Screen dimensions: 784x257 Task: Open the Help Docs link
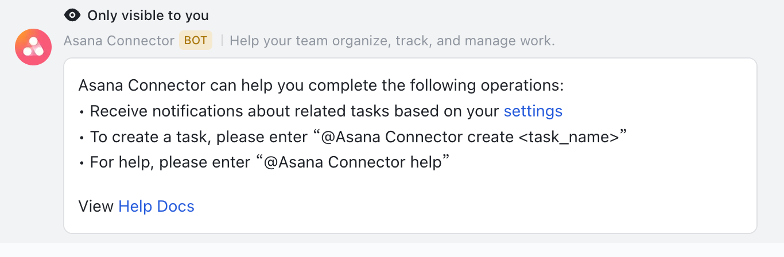(156, 207)
